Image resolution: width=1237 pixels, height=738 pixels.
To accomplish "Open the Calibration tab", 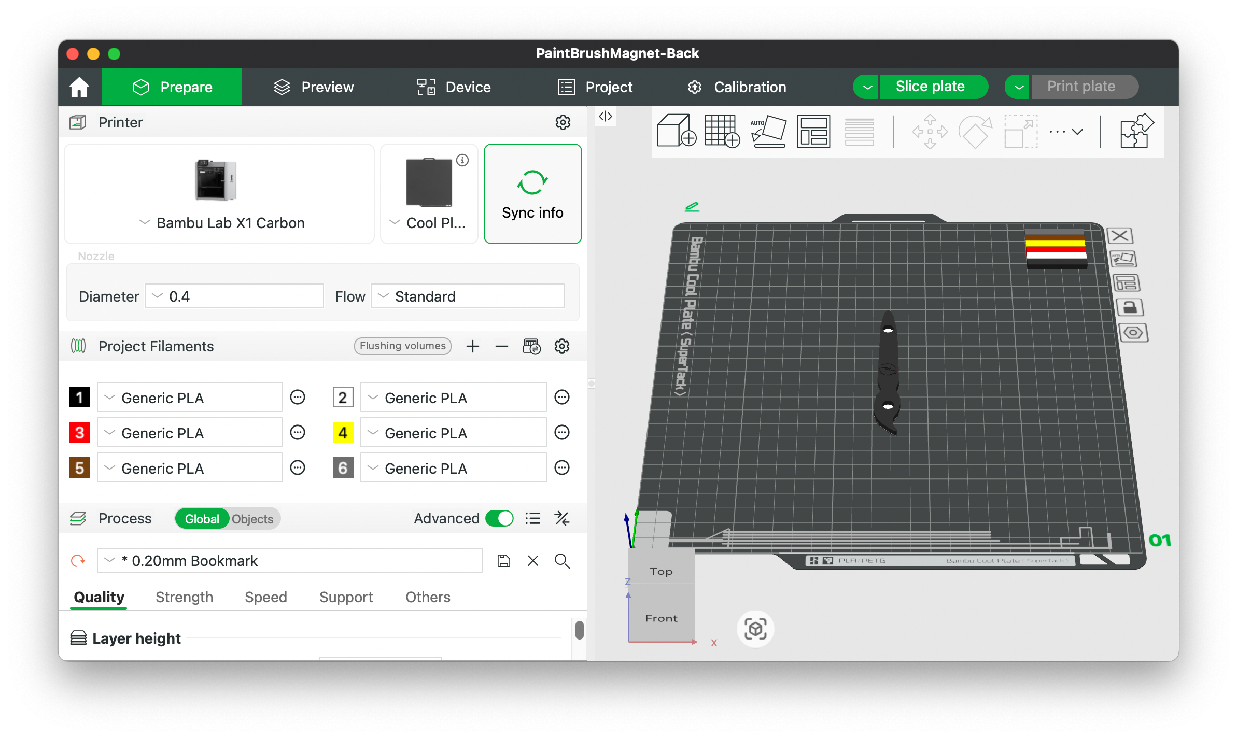I will click(x=736, y=87).
